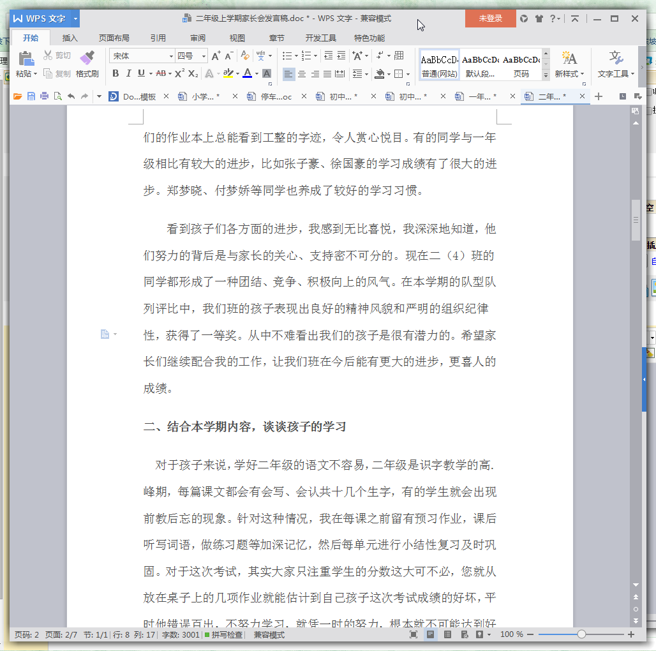Click 未登录 login button
This screenshot has height=651, width=656.
(490, 19)
